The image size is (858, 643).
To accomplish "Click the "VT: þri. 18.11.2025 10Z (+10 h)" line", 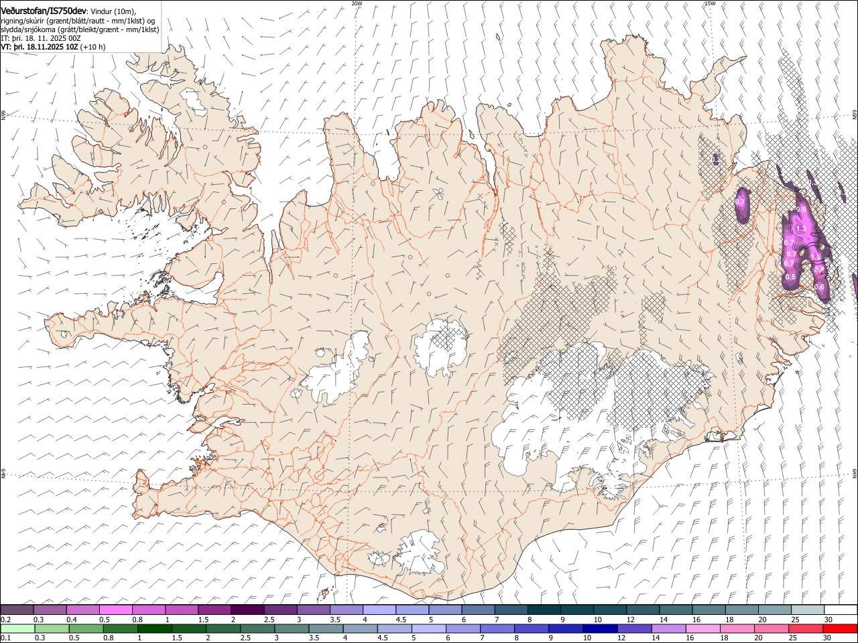I will 53,47.
